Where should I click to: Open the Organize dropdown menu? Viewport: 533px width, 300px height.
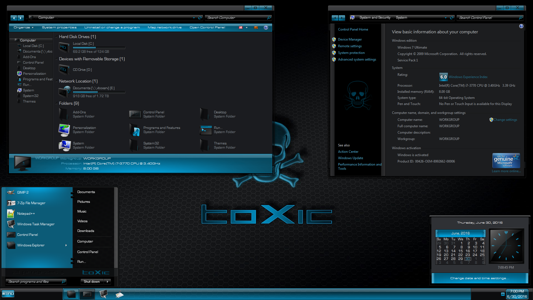pos(24,27)
